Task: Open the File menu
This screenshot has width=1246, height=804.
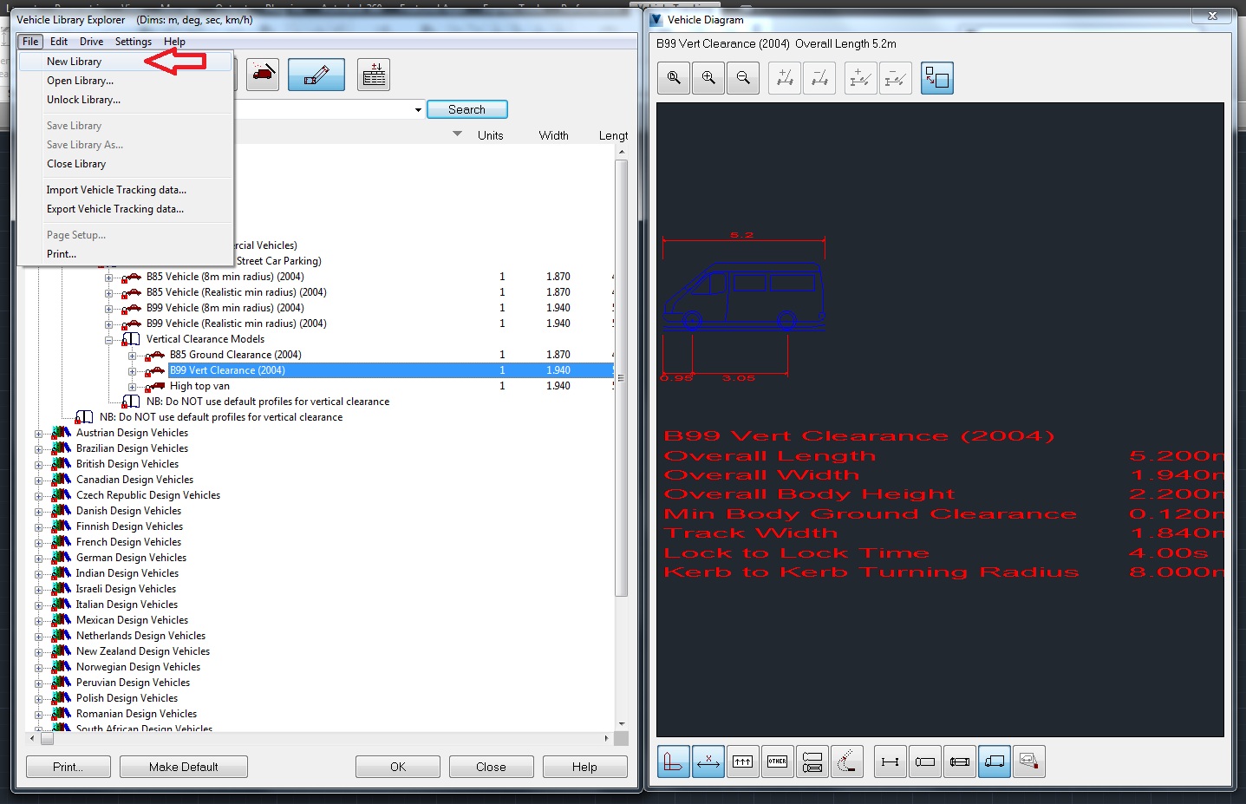Action: (x=30, y=42)
